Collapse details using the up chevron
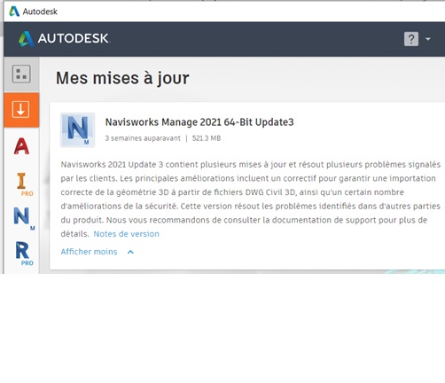Screen dimensions: 445x383 tap(130, 252)
